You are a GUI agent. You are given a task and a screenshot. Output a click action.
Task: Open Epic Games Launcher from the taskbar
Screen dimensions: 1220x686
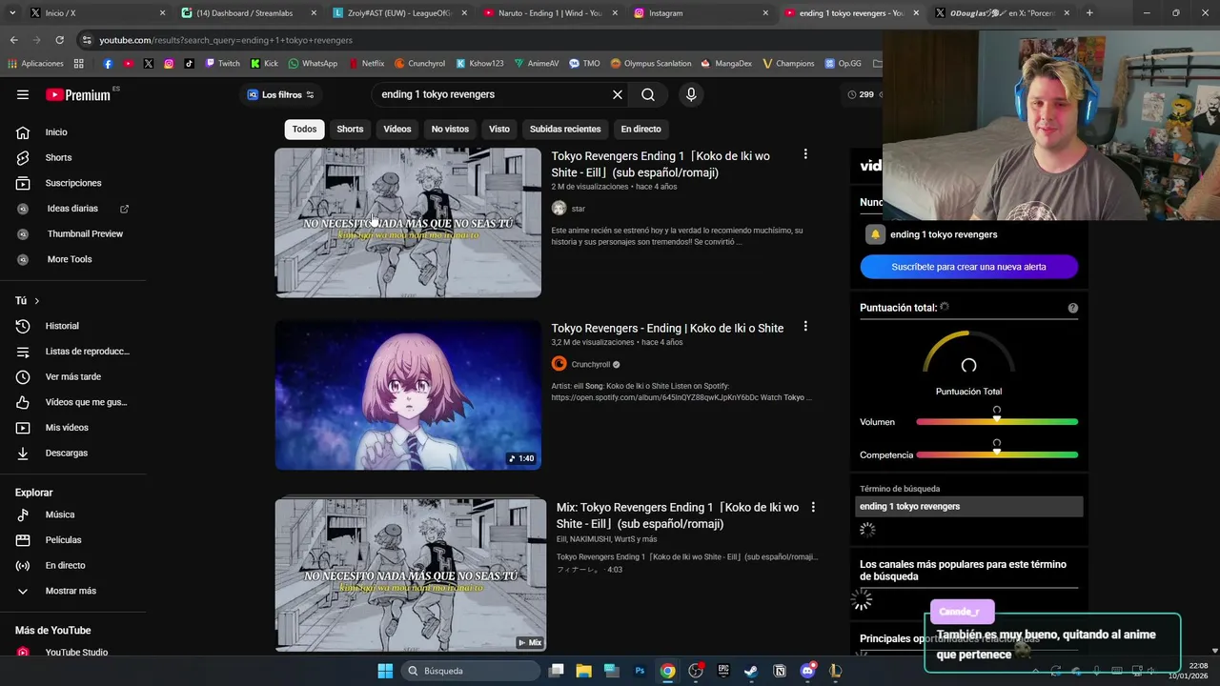[x=723, y=671]
